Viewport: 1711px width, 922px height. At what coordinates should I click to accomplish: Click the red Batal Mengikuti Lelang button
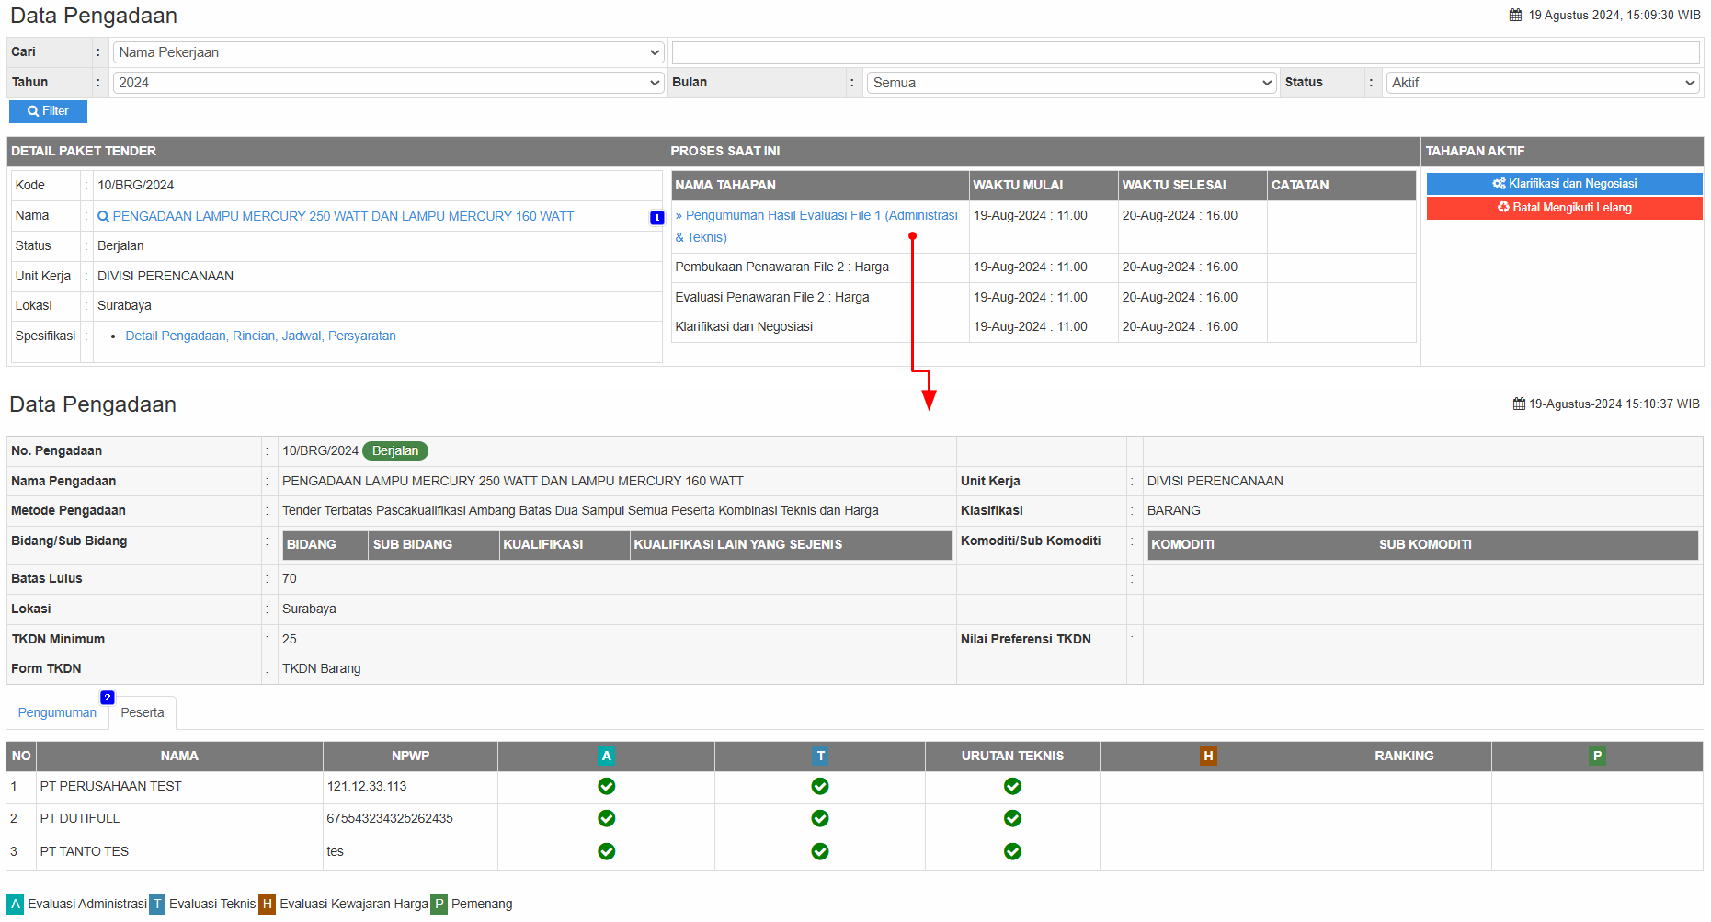pos(1564,208)
